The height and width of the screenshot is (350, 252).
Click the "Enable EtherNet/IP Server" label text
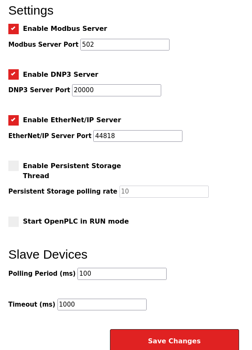click(72, 120)
